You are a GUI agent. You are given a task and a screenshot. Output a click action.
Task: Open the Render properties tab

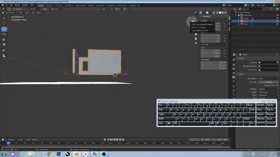234,65
